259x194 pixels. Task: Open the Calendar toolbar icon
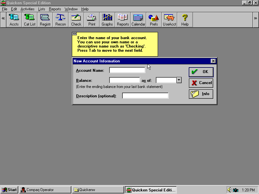click(x=138, y=20)
